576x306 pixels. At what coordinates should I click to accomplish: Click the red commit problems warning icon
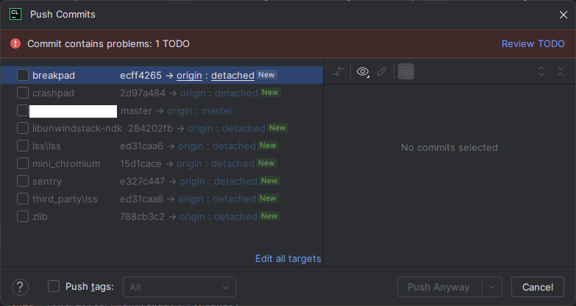pyautogui.click(x=15, y=43)
